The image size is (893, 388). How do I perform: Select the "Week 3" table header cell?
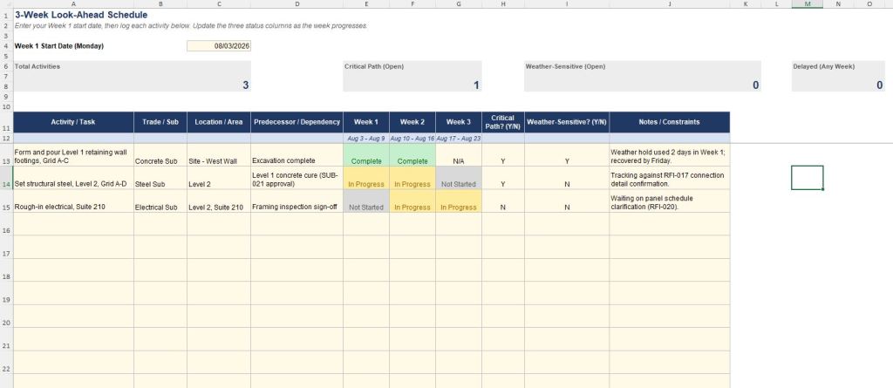tap(459, 122)
